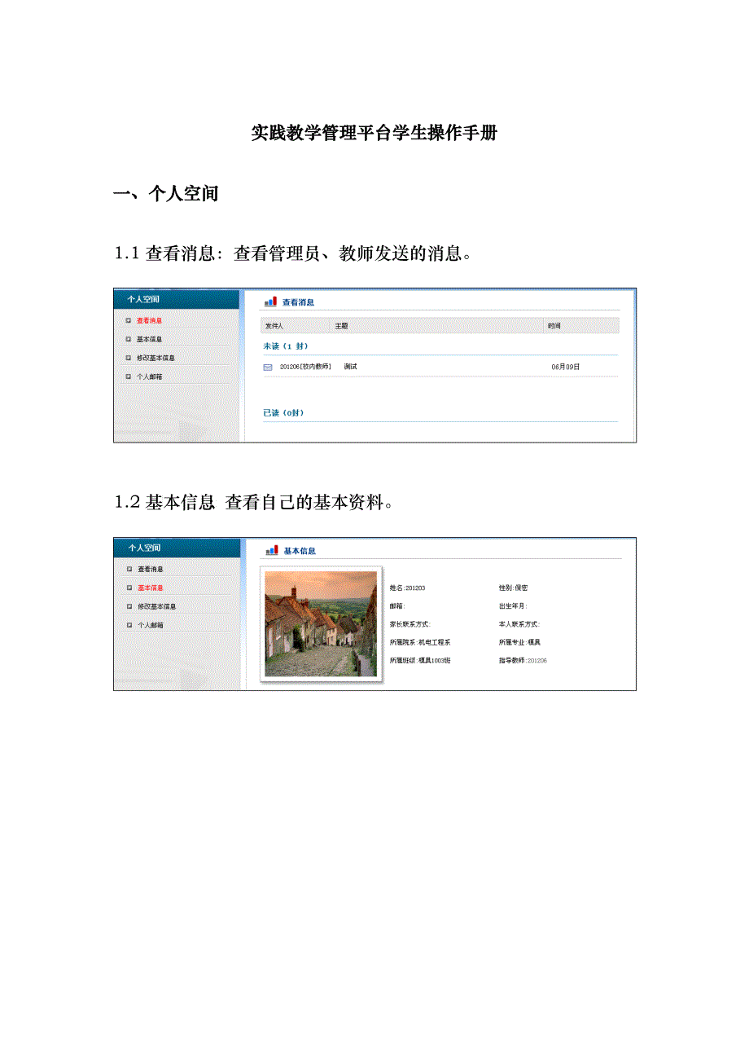Viewport: 749px width, 1061px height.
Task: Click the envelope icon beside the unread message
Action: [x=268, y=368]
